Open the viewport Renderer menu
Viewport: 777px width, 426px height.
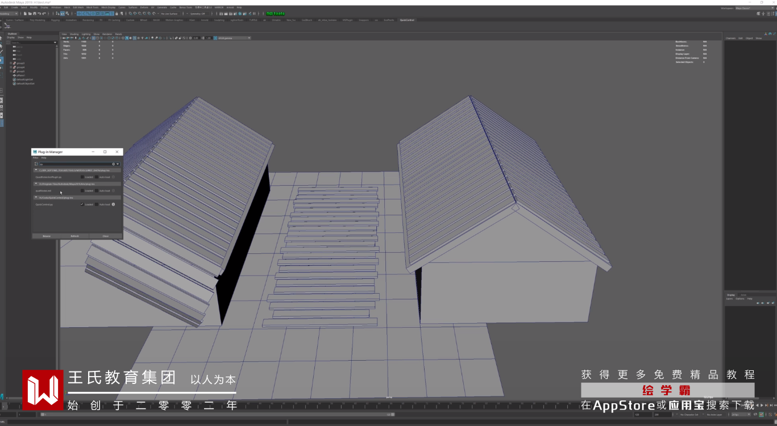pos(107,34)
